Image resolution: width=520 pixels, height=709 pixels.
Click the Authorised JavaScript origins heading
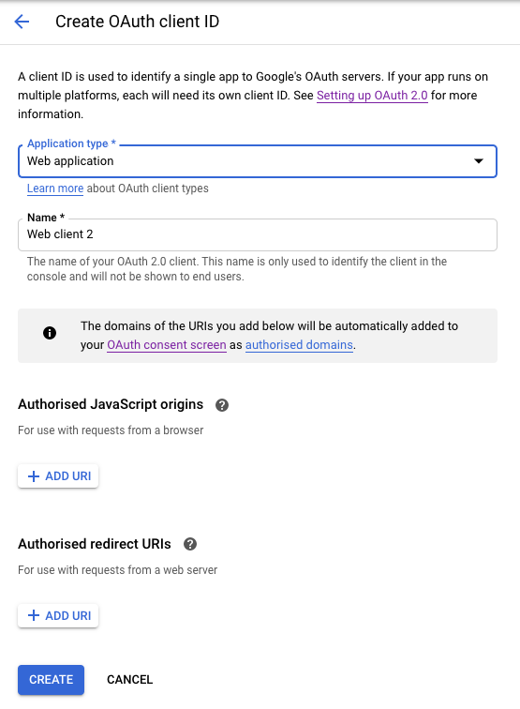click(111, 404)
